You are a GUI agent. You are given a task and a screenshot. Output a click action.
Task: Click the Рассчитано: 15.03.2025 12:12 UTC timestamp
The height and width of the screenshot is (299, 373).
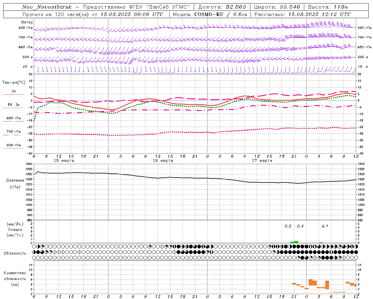coord(302,14)
